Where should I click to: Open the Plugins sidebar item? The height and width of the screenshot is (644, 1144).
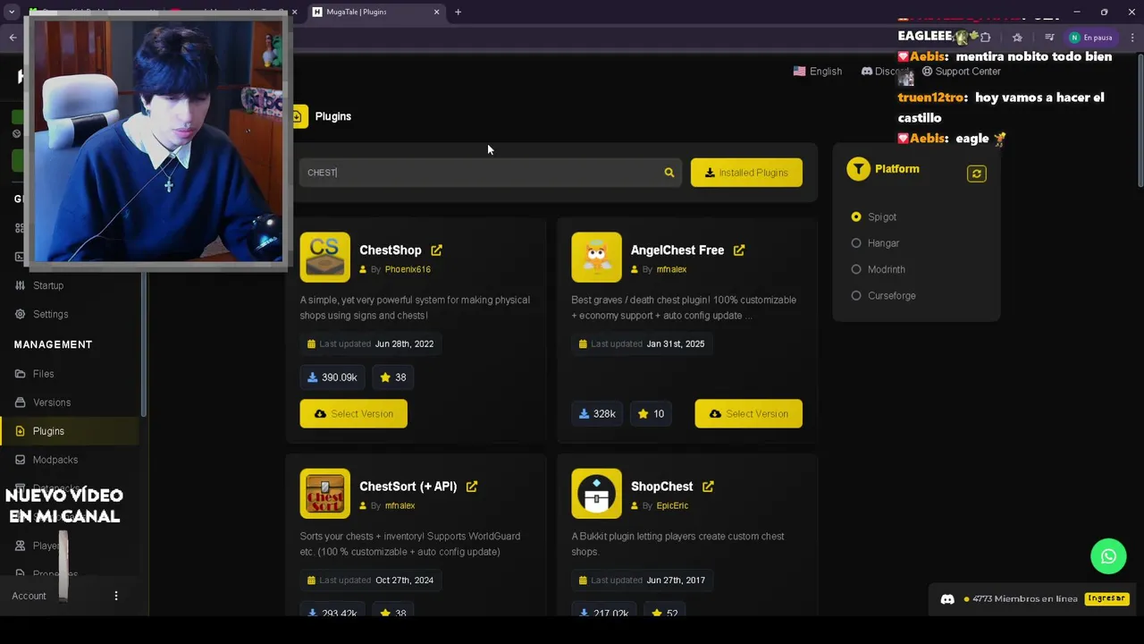tap(69, 431)
